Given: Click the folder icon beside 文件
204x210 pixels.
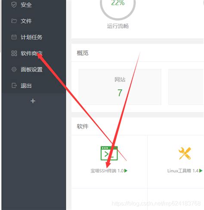Looking at the screenshot, I should [14, 21].
